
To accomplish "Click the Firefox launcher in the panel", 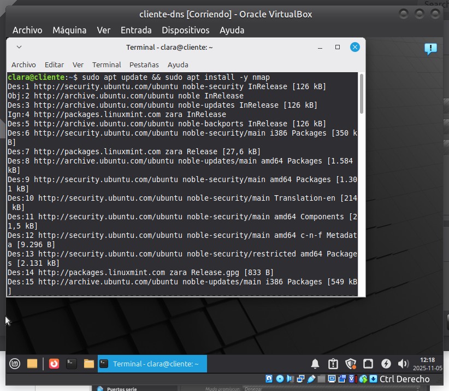I will pyautogui.click(x=54, y=363).
